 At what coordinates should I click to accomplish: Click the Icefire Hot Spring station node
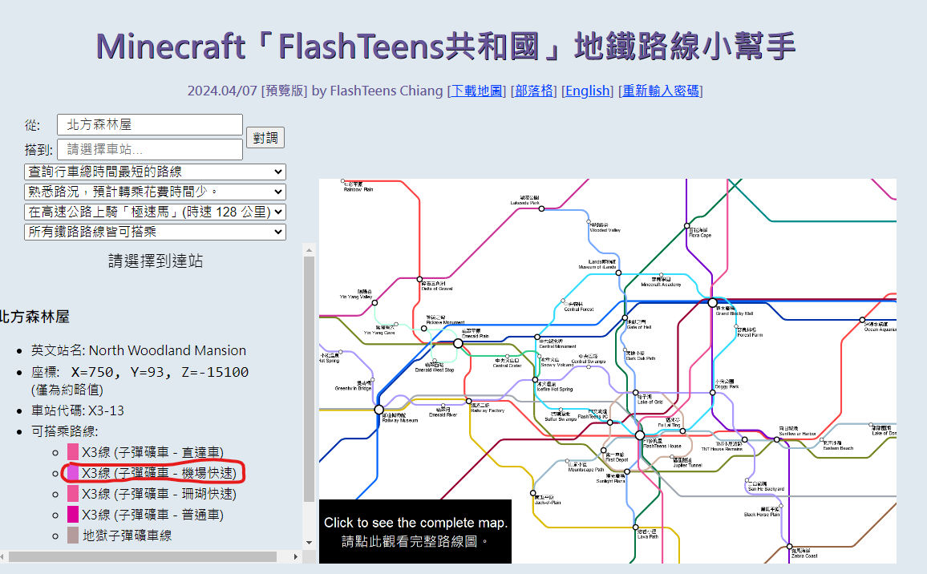[535, 380]
